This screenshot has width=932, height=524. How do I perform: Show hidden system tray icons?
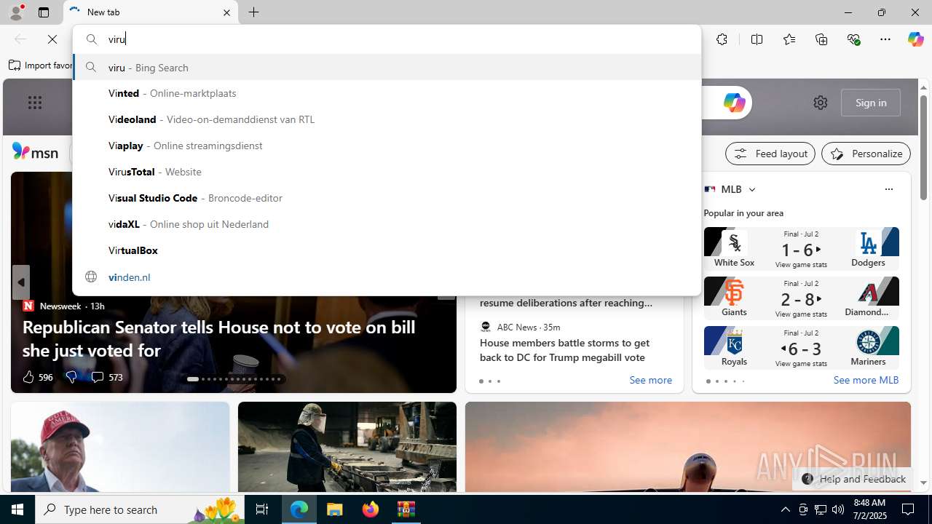coord(785,509)
